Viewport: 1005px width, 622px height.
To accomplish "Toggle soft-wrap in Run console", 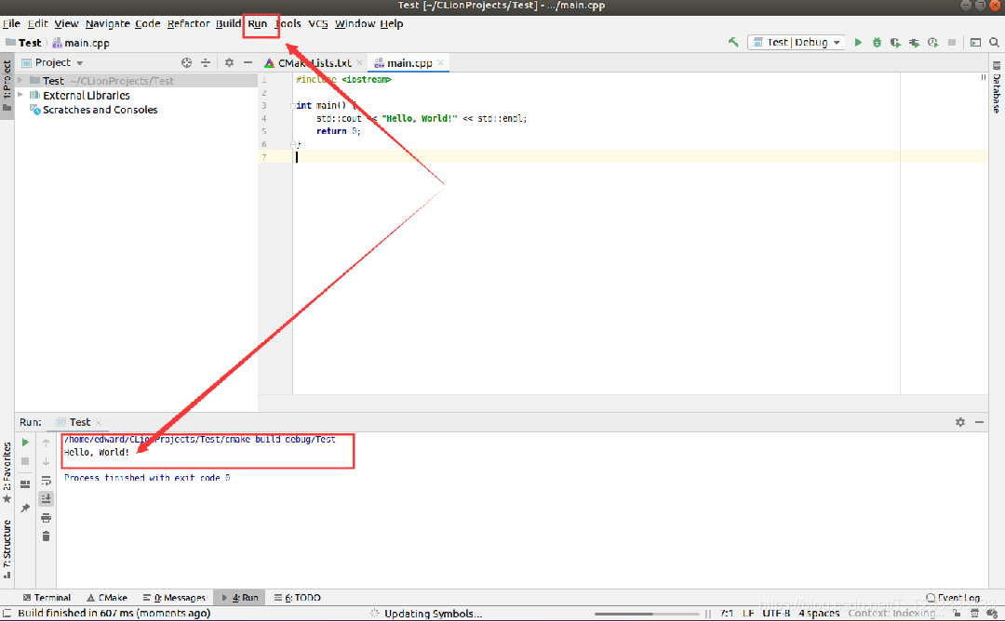I will point(47,481).
